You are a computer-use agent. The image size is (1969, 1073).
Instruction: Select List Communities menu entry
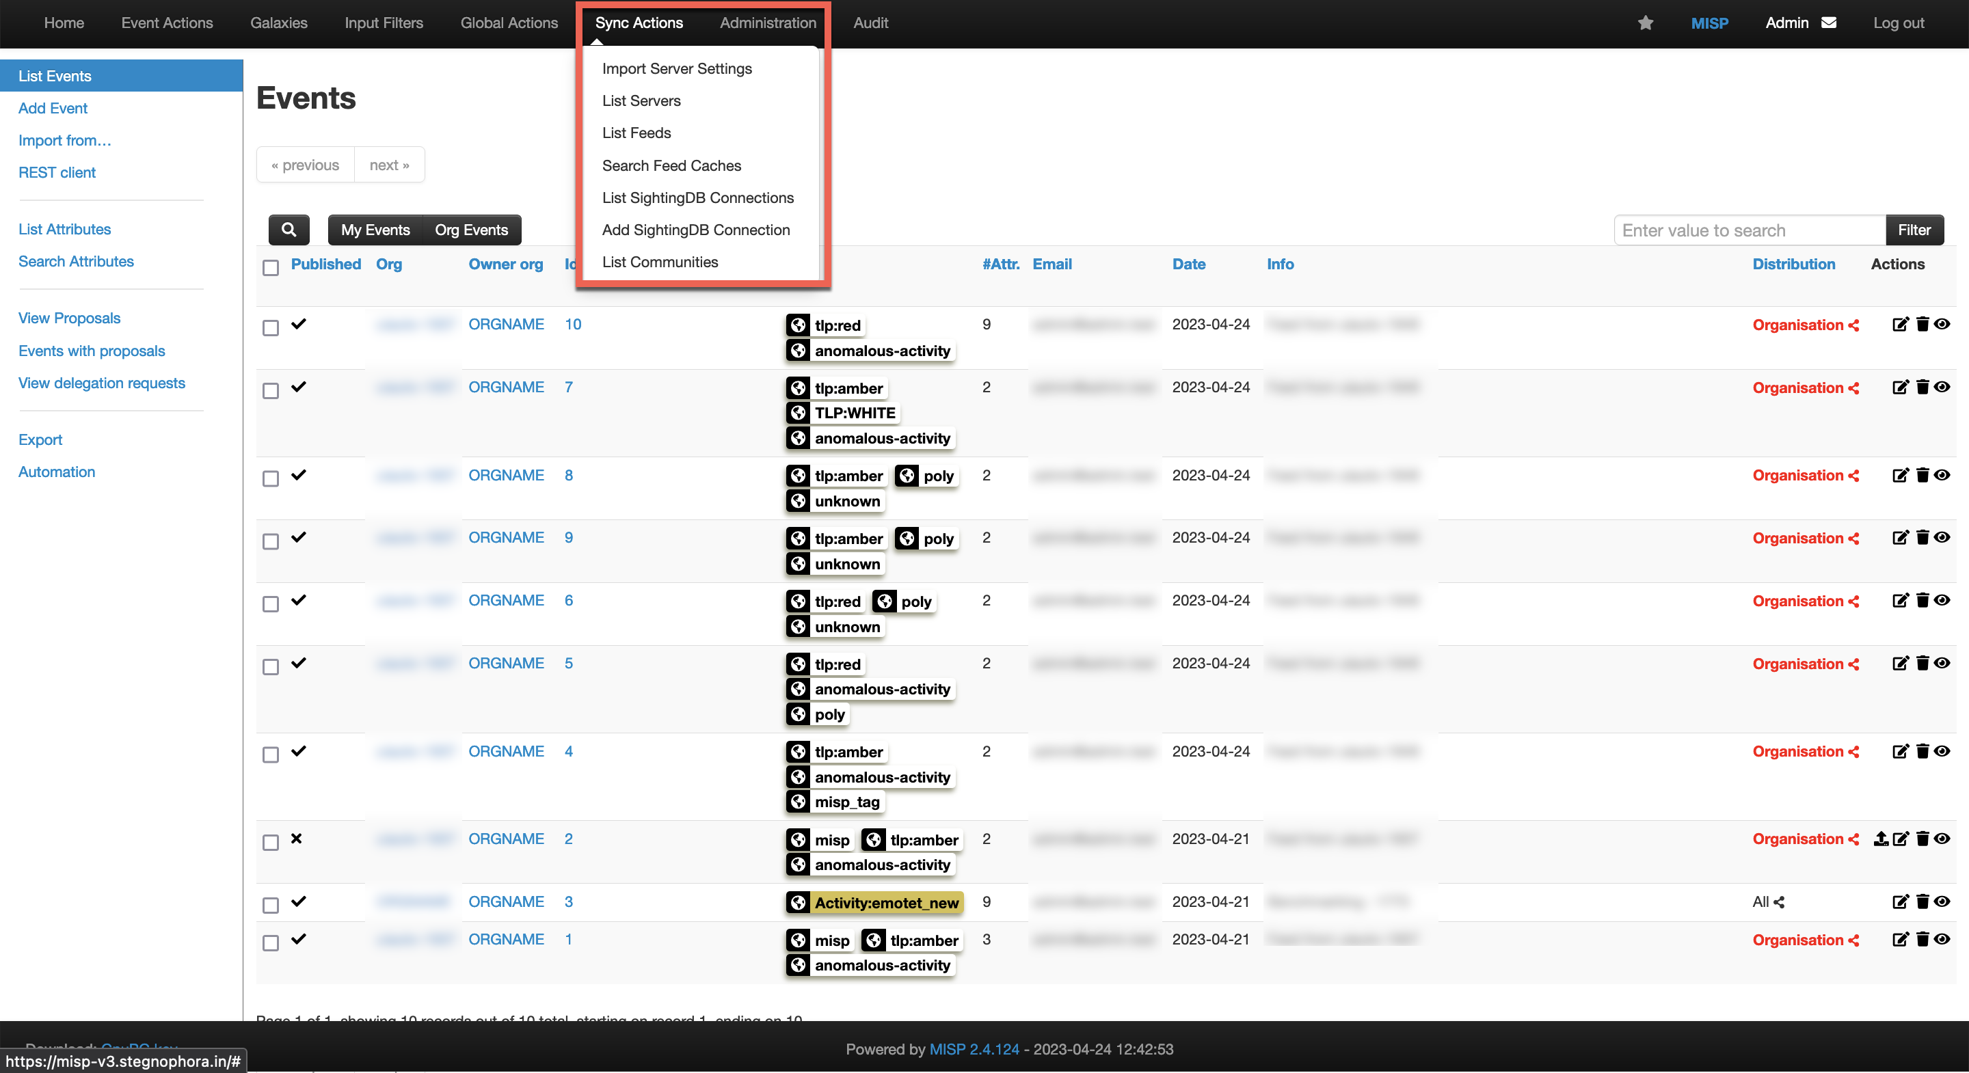pyautogui.click(x=660, y=262)
